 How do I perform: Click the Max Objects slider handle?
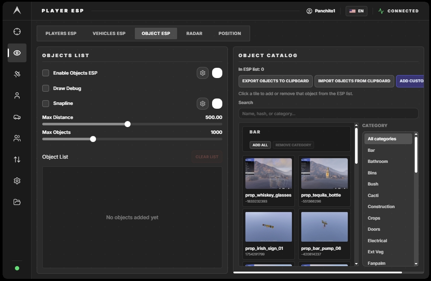coord(93,139)
